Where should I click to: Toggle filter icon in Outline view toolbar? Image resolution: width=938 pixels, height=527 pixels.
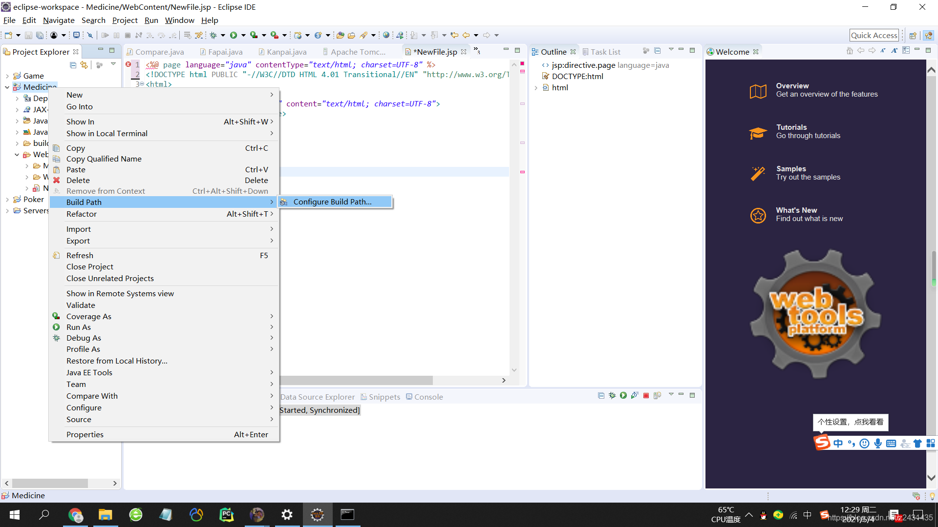[x=646, y=51]
